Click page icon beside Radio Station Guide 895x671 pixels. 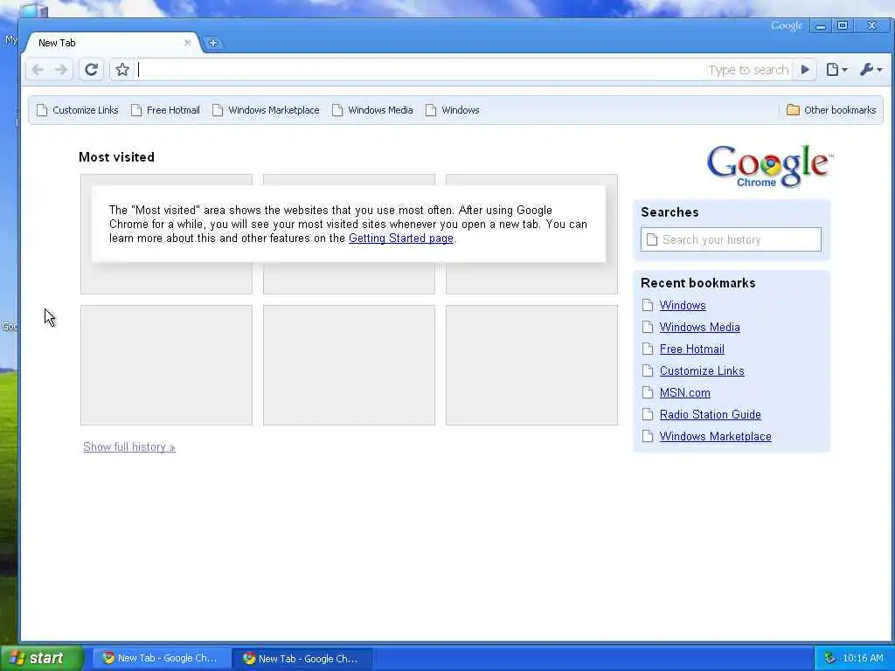(648, 414)
